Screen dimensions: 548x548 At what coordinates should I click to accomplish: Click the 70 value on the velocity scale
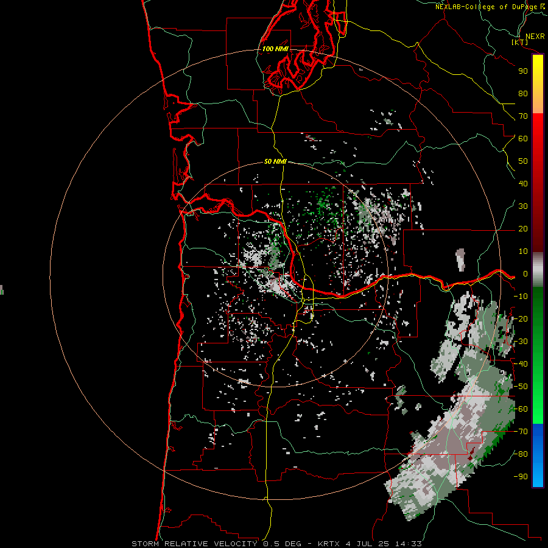click(523, 116)
